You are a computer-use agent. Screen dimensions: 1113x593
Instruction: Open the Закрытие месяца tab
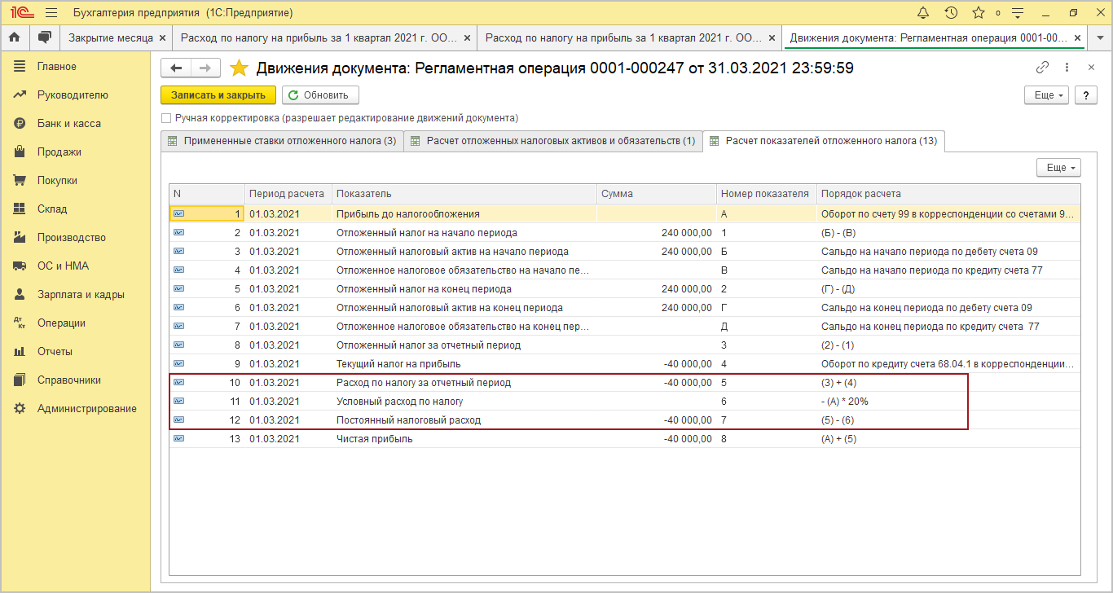[x=111, y=37]
